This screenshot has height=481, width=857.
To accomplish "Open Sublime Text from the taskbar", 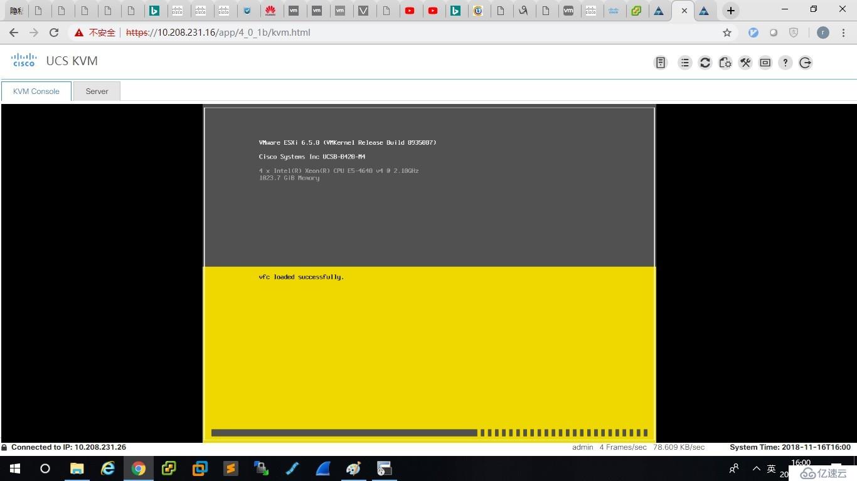I will 230,468.
